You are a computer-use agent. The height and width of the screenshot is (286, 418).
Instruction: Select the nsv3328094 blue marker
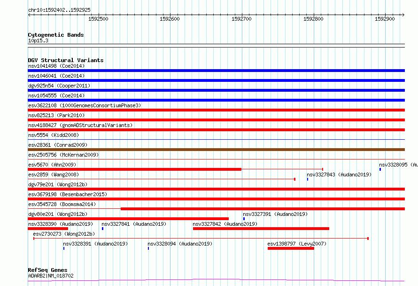148,248
